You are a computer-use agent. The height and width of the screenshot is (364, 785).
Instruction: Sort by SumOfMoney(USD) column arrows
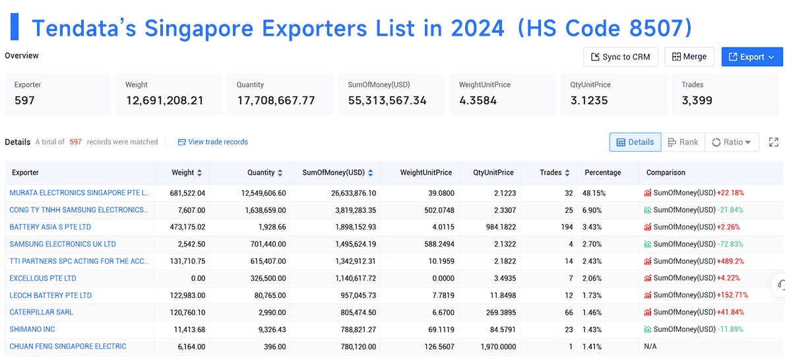coord(370,173)
